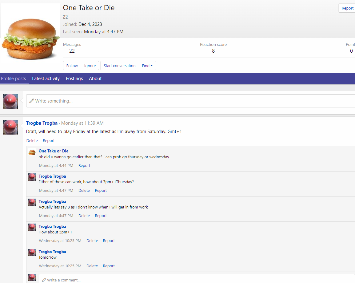Delete the Draft profile post
Viewport: 355px width, 283px height.
[32, 141]
